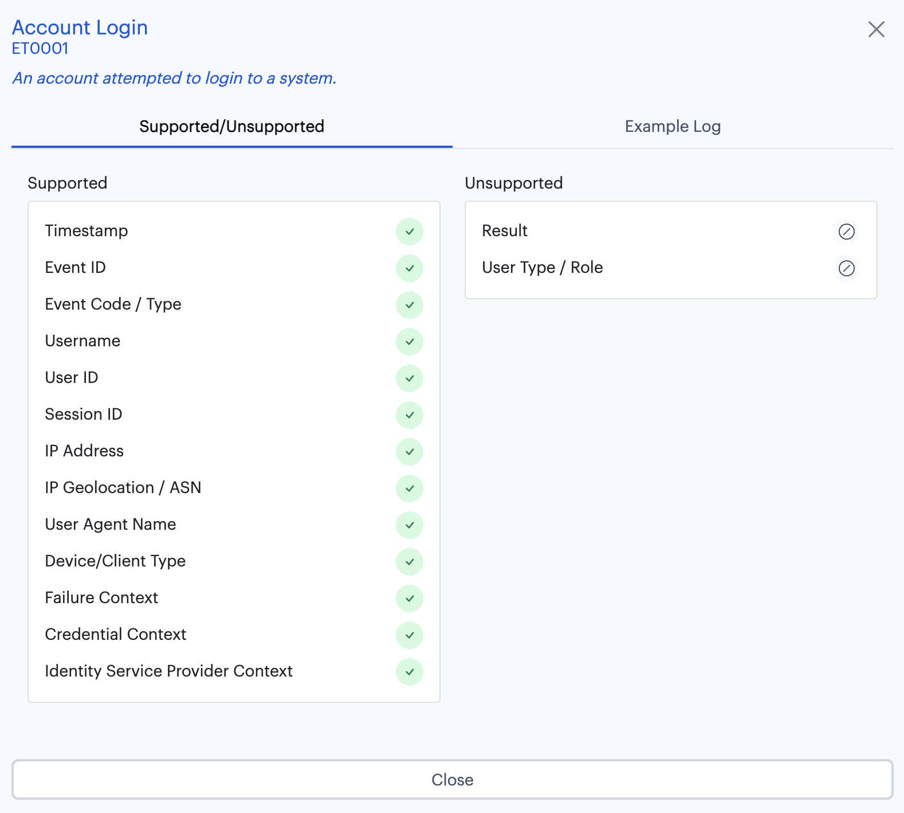Click the unsupported slash icon beside Result

point(847,232)
